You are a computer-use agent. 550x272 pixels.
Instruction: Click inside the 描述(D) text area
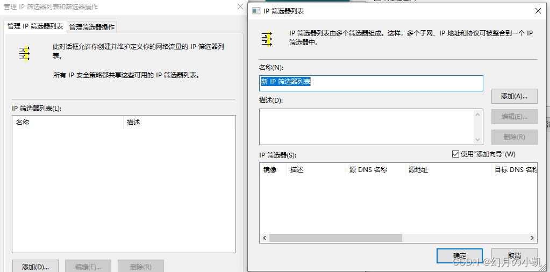pos(367,126)
